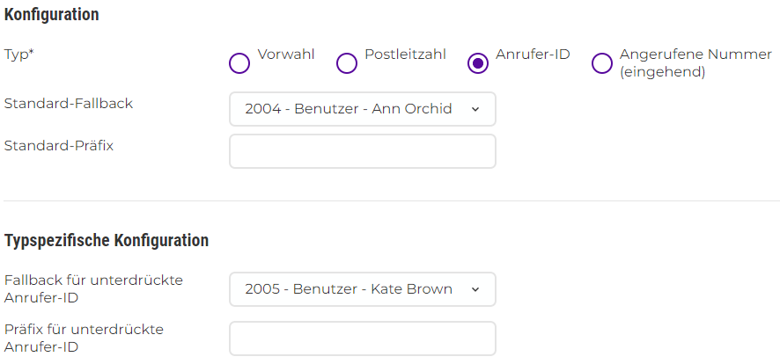Open the suppressed caller ID fallback dropdown
The image size is (780, 364).
coord(352,289)
